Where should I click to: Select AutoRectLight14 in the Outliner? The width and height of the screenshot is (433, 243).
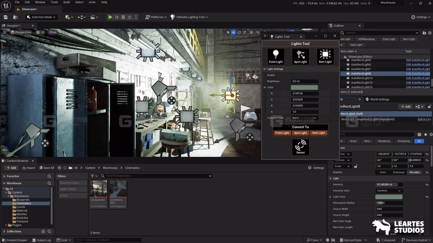click(x=362, y=78)
